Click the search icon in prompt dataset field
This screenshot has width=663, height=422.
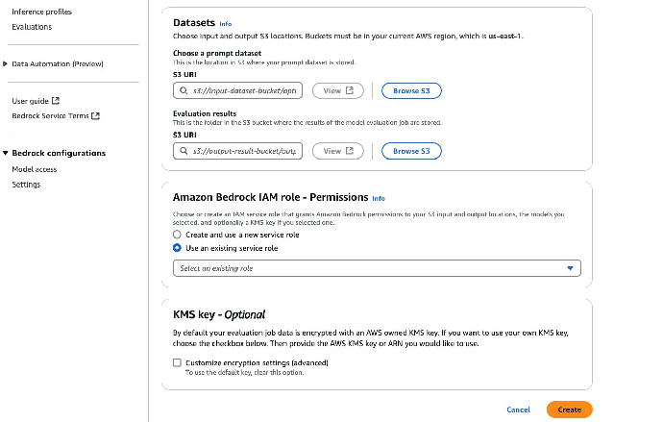coord(182,90)
